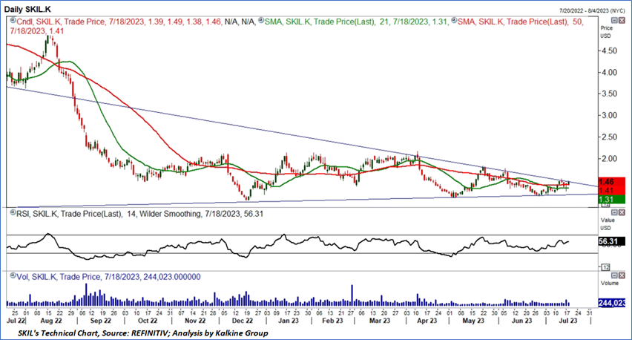Select the green SMA 21 legend text
The image size is (632, 340).
[356, 22]
